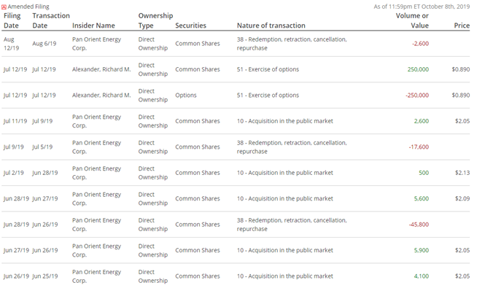Click Alexander, Richard M. in Common Shares row
This screenshot has height=288, width=485.
101,69
